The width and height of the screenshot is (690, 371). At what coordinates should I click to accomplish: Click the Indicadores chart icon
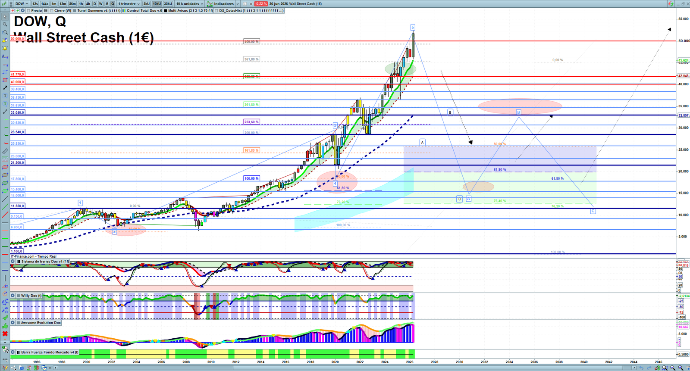(x=210, y=3)
